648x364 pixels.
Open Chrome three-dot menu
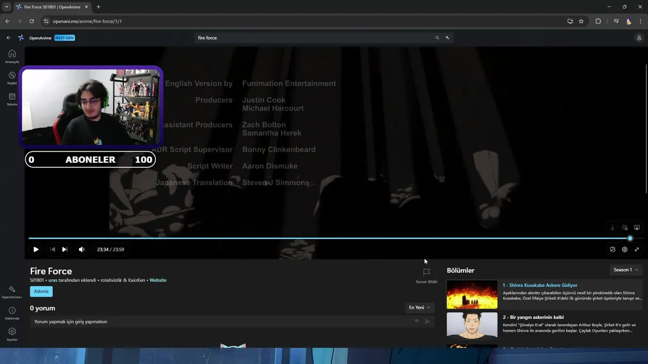[x=641, y=21]
